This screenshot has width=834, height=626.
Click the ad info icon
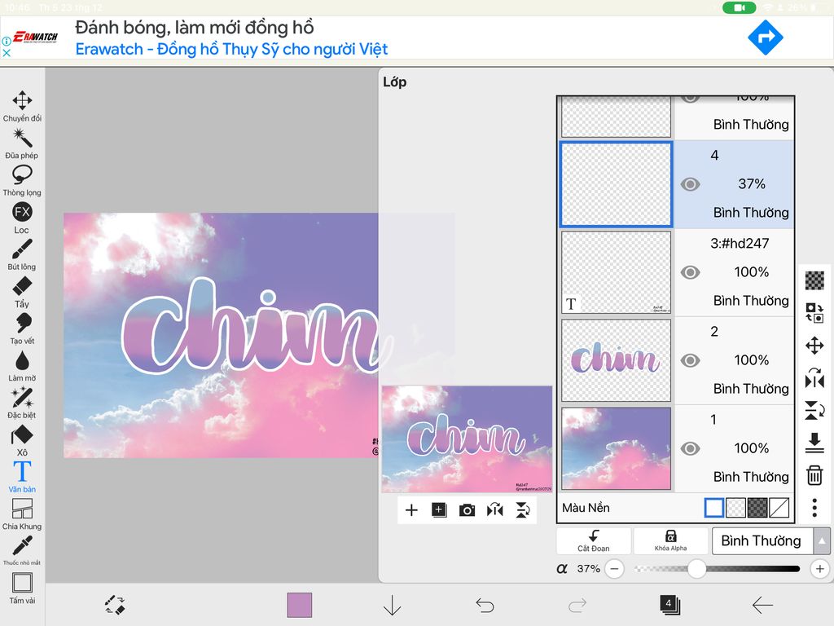click(7, 41)
